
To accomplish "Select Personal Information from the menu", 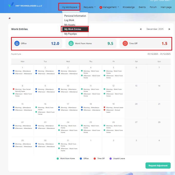I will pyautogui.click(x=75, y=16).
